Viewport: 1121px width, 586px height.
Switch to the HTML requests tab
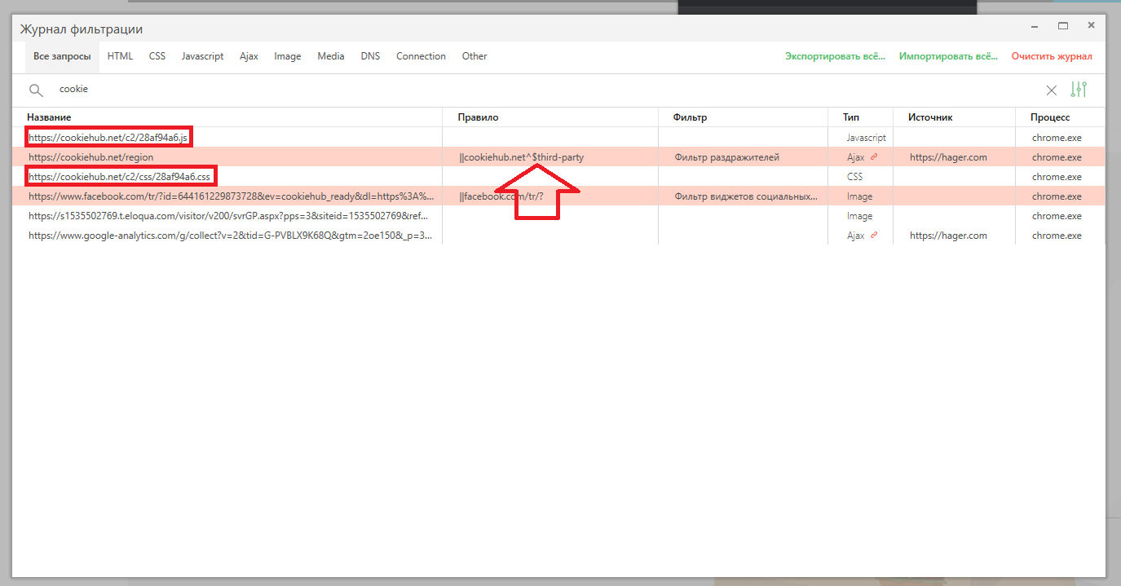coord(120,55)
